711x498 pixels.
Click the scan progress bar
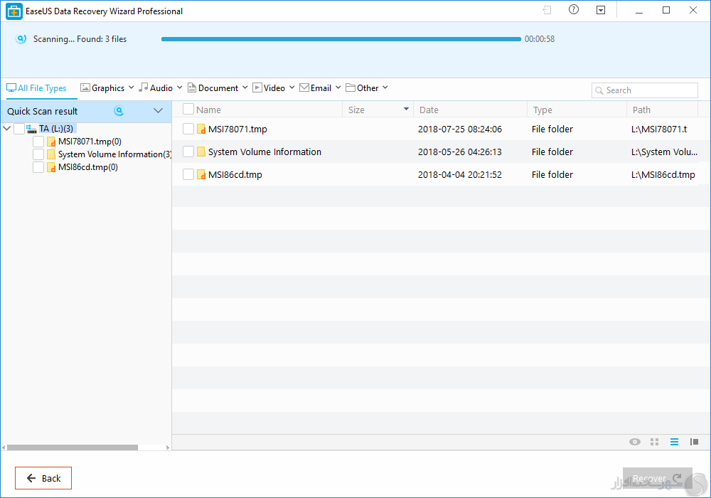(x=341, y=39)
